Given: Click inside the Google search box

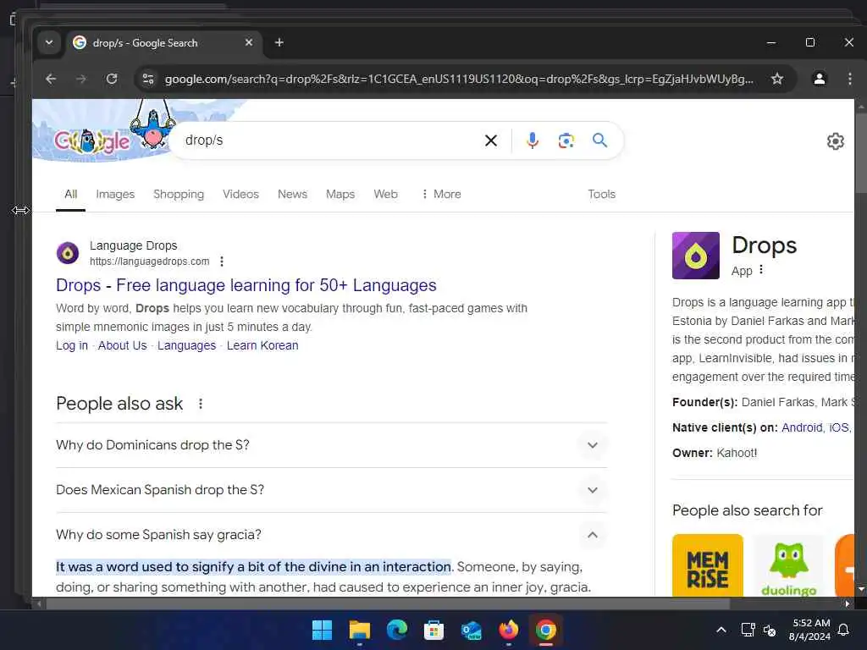Looking at the screenshot, I should click(332, 140).
